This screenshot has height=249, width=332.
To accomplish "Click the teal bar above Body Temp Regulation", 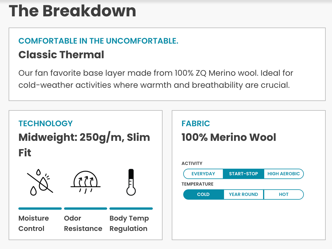I will click(131, 209).
